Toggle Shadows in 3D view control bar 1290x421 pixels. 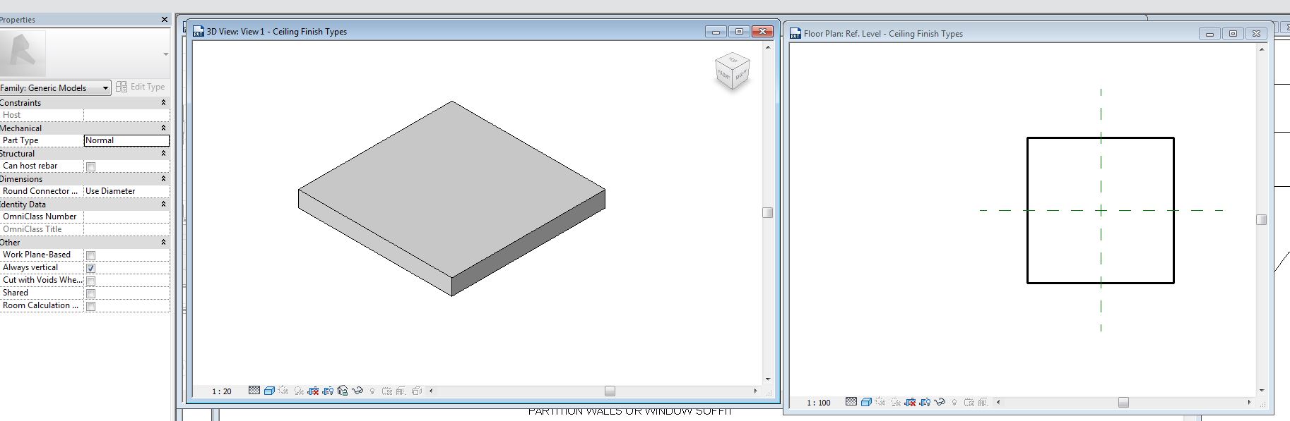299,391
